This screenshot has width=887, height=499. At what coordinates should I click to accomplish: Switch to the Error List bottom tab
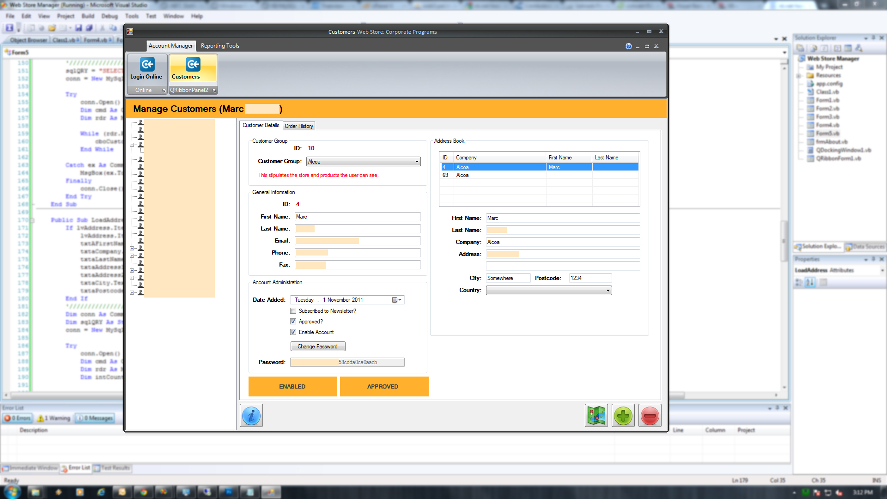coord(76,468)
